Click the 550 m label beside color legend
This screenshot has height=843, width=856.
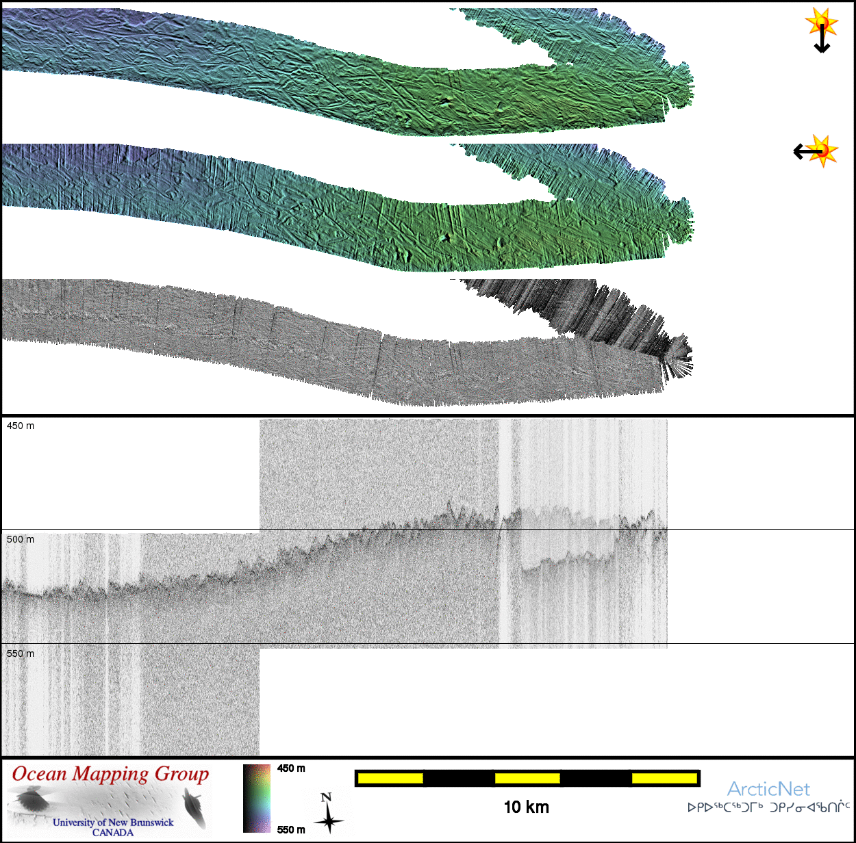(291, 829)
